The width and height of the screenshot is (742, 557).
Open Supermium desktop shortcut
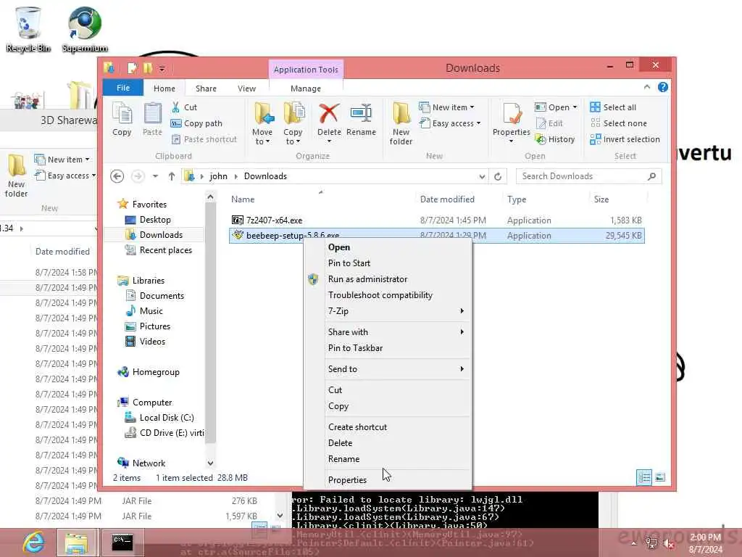click(85, 29)
